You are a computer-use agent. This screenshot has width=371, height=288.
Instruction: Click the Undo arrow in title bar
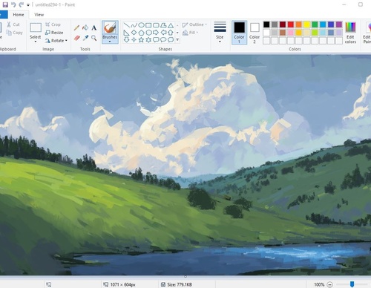point(13,4)
